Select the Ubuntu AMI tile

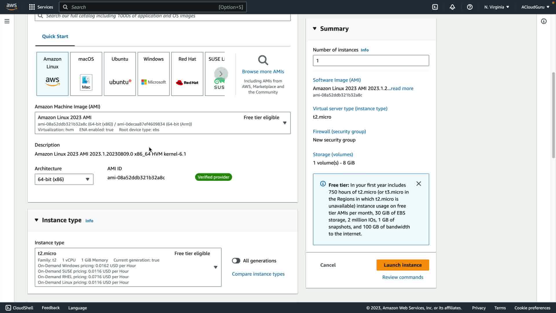(x=120, y=74)
